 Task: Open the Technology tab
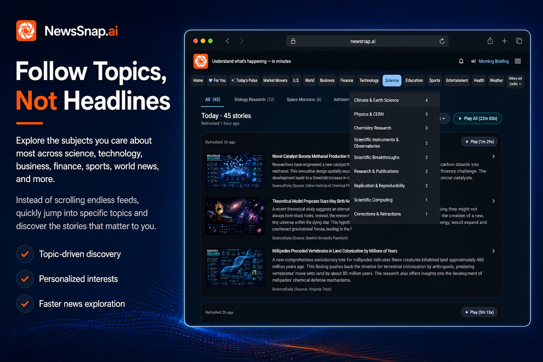(369, 80)
